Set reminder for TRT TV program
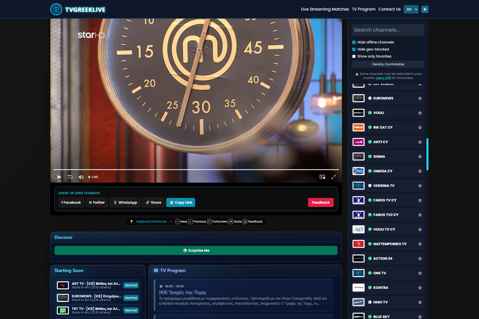The height and width of the screenshot is (319, 479). click(131, 310)
